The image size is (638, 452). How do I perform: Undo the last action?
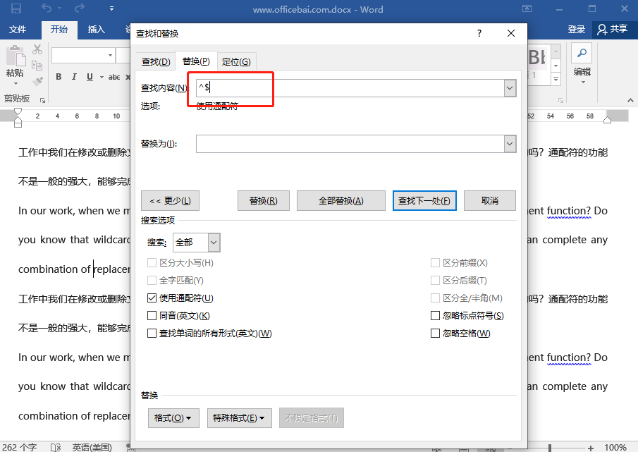click(x=47, y=8)
